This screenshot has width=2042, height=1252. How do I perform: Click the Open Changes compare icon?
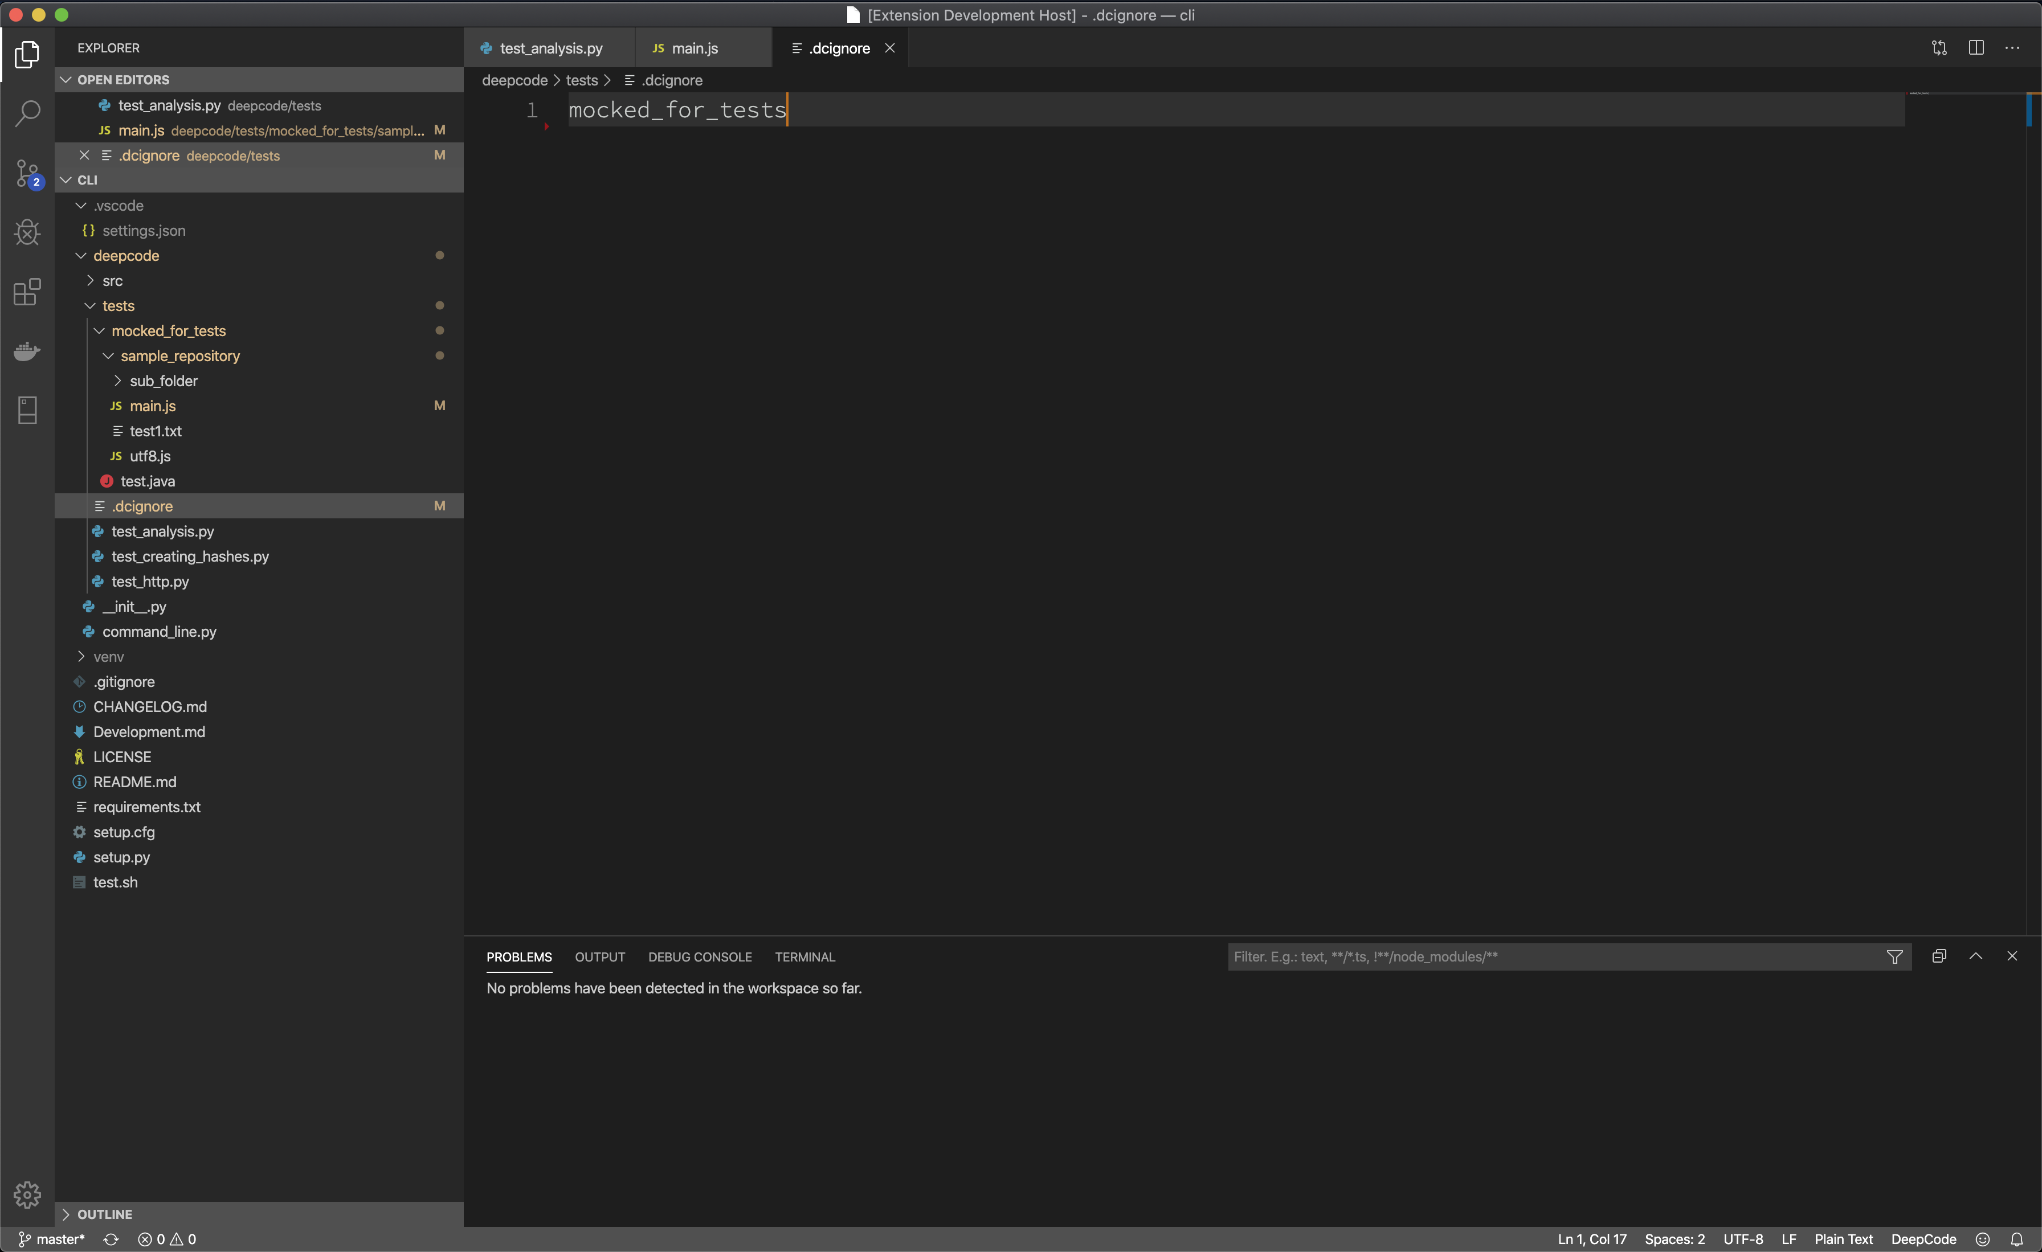(1938, 48)
